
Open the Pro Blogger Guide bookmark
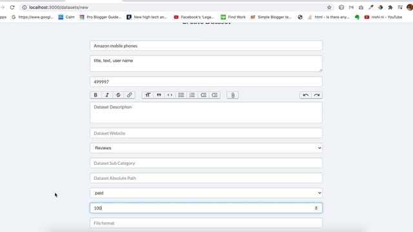(x=101, y=17)
